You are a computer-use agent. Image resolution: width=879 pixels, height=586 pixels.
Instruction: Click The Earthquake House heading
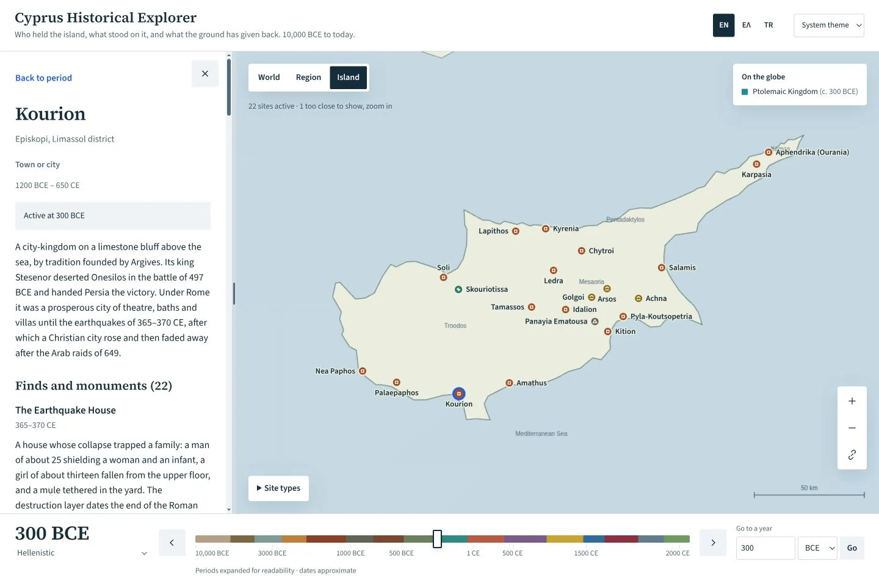pos(65,410)
